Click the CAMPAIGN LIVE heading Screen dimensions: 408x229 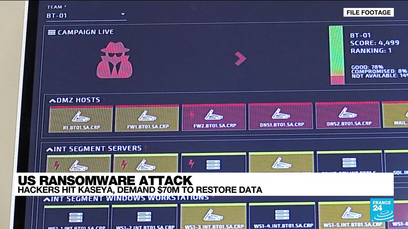click(x=86, y=32)
